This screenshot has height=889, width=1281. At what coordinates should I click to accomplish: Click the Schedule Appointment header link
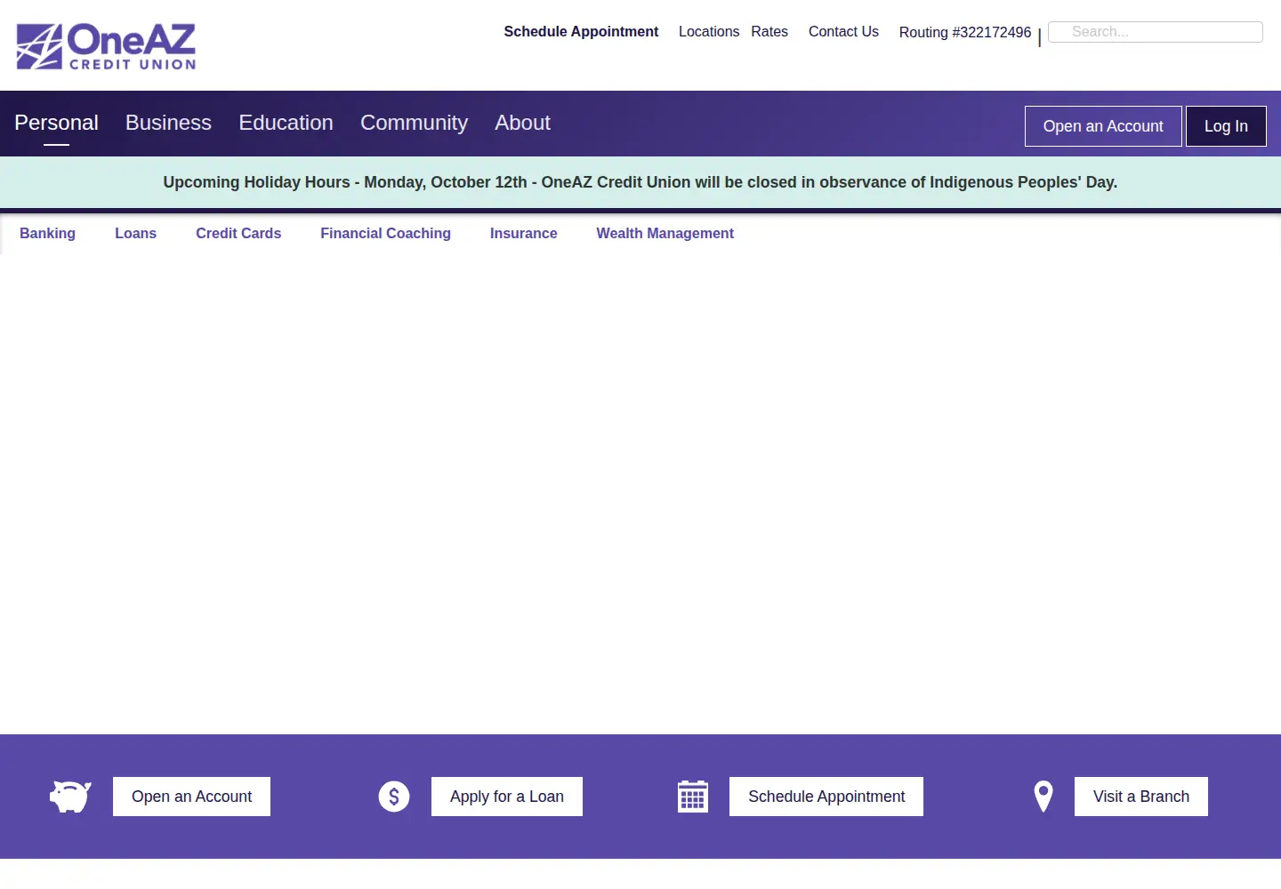581,31
